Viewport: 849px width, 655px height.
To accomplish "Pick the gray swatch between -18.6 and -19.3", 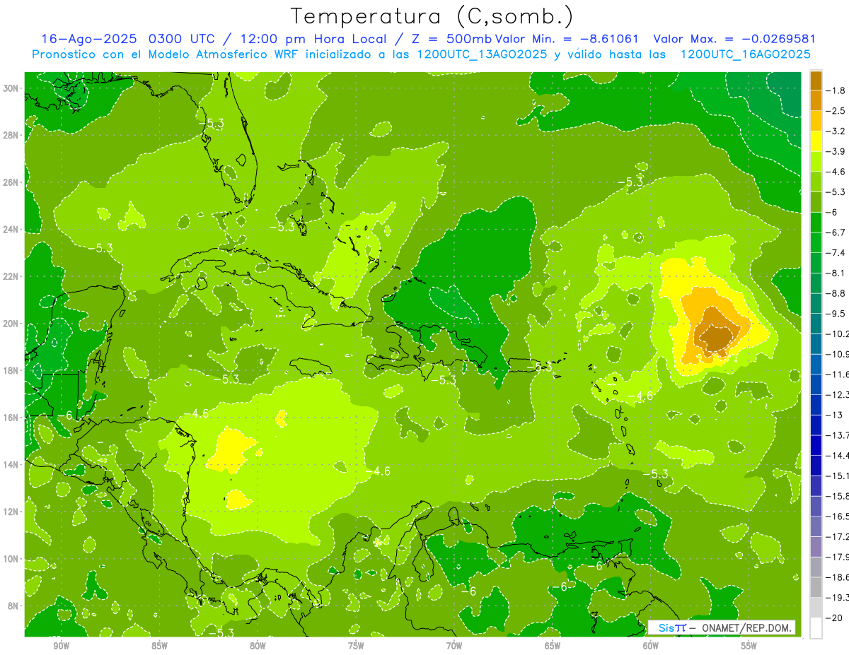I will click(816, 587).
